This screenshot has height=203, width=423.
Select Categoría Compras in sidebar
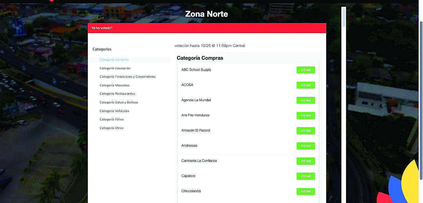[114, 60]
